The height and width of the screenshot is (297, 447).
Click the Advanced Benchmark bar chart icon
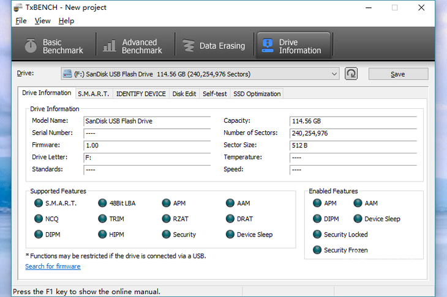point(110,45)
